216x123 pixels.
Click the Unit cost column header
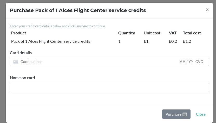click(152, 33)
